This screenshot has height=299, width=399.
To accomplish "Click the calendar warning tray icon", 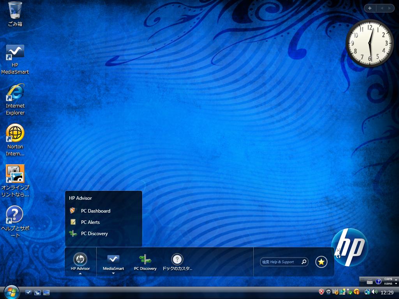I will coord(335,292).
